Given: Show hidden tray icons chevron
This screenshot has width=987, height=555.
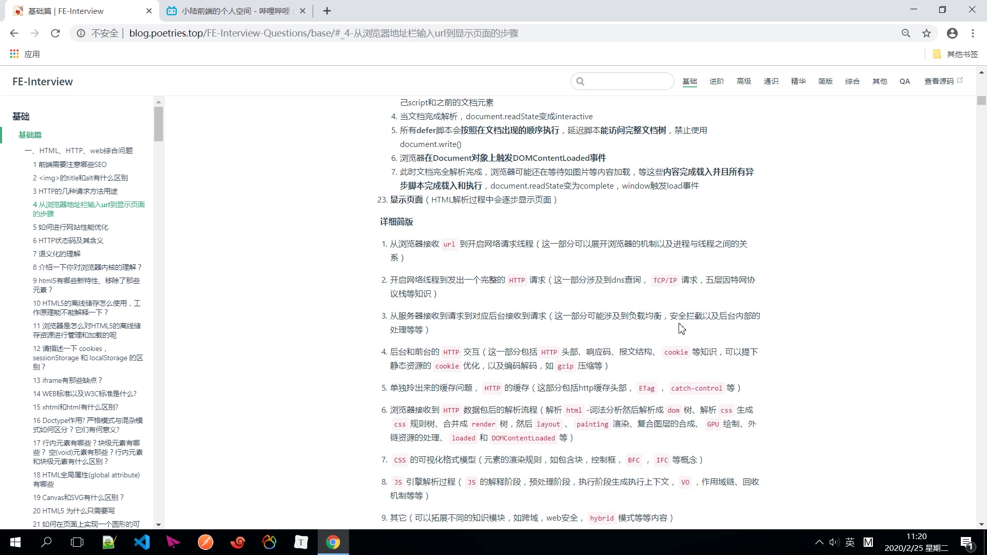Looking at the screenshot, I should 819,542.
